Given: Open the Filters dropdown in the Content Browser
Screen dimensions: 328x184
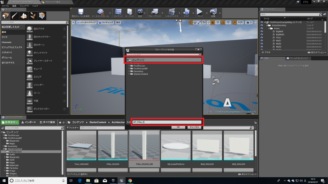Looking at the screenshot, I should click(72, 128).
